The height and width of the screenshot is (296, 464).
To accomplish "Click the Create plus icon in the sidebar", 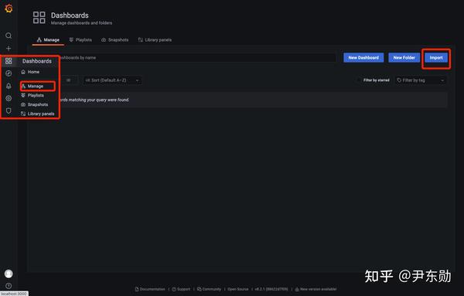I will pos(9,48).
